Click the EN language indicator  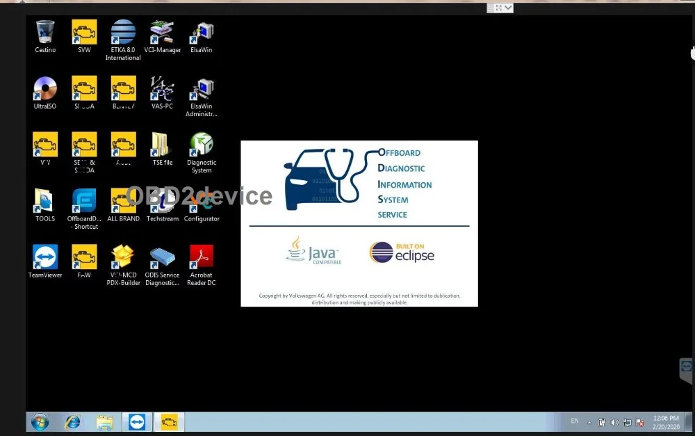click(575, 421)
